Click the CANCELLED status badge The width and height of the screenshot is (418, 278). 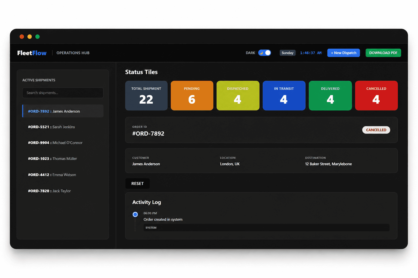coord(376,130)
